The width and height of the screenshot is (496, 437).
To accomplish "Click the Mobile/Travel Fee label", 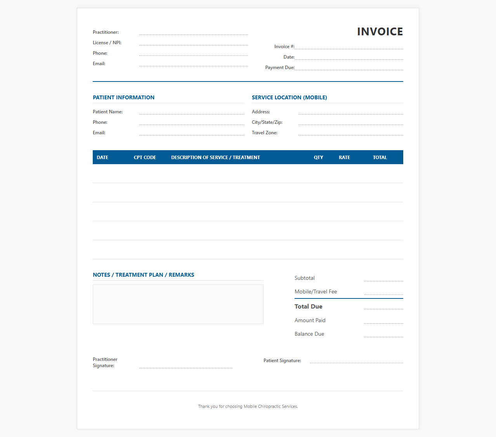I will point(316,291).
